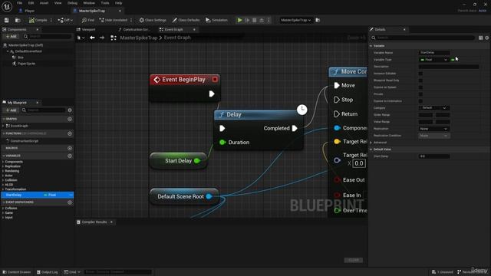Compile the MasterSpikeTrap blueprint
Screen dimensions: 491x276
38,21
